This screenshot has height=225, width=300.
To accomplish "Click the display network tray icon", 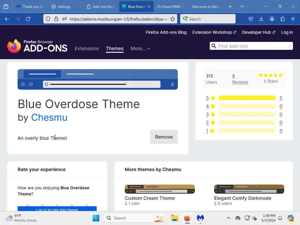I will pyautogui.click(x=247, y=218).
